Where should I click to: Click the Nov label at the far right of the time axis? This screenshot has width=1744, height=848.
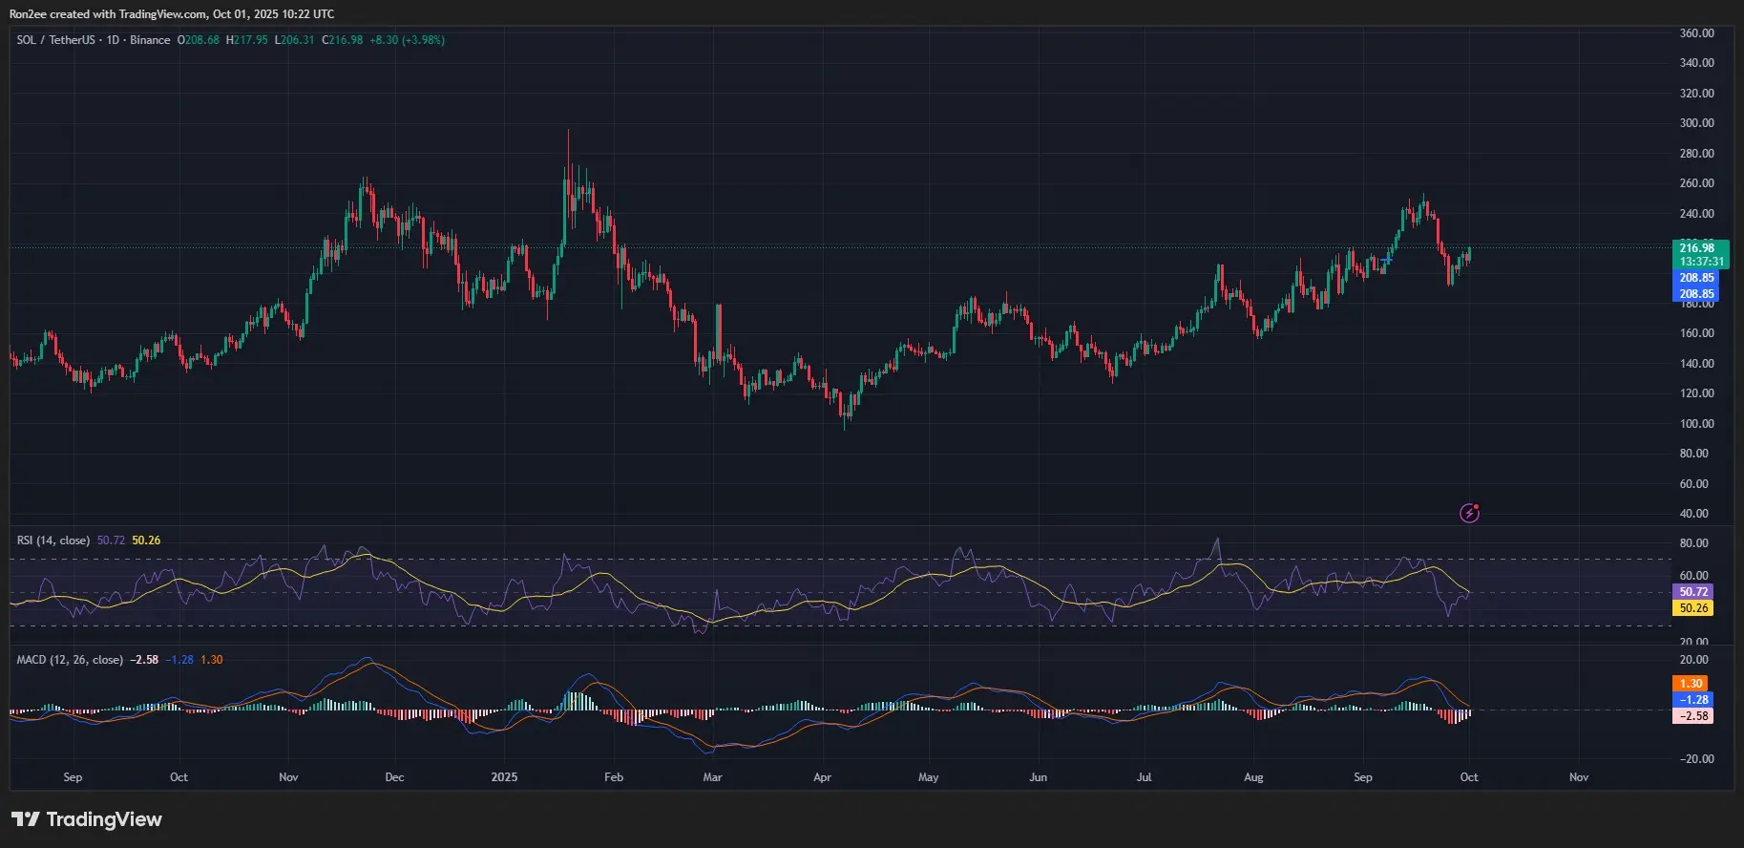pyautogui.click(x=1579, y=777)
